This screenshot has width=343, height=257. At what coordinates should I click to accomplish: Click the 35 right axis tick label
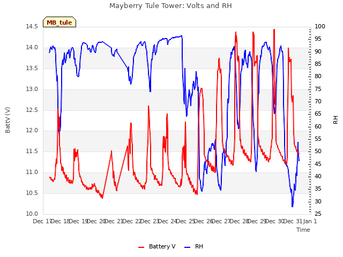coord(318,189)
